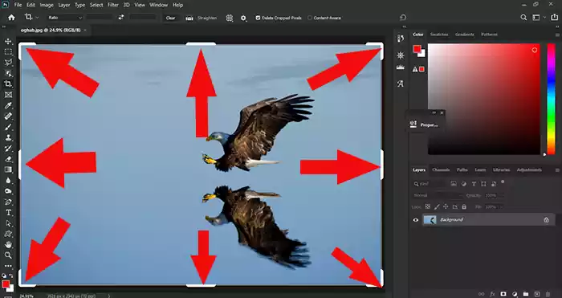Open the Ratio preset dropdown
Screen dimensions: 562x298
tap(65, 18)
